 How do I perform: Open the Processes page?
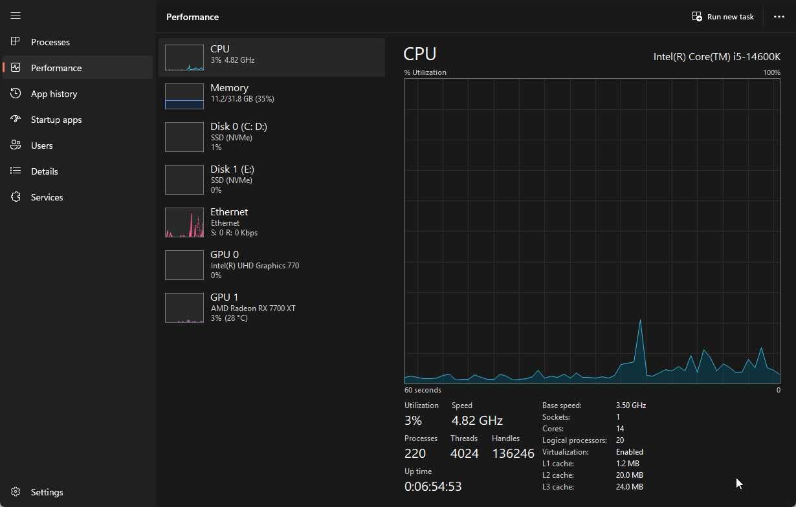tap(78, 42)
